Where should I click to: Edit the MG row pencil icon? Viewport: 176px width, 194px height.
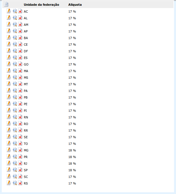pyautogui.click(x=9, y=150)
